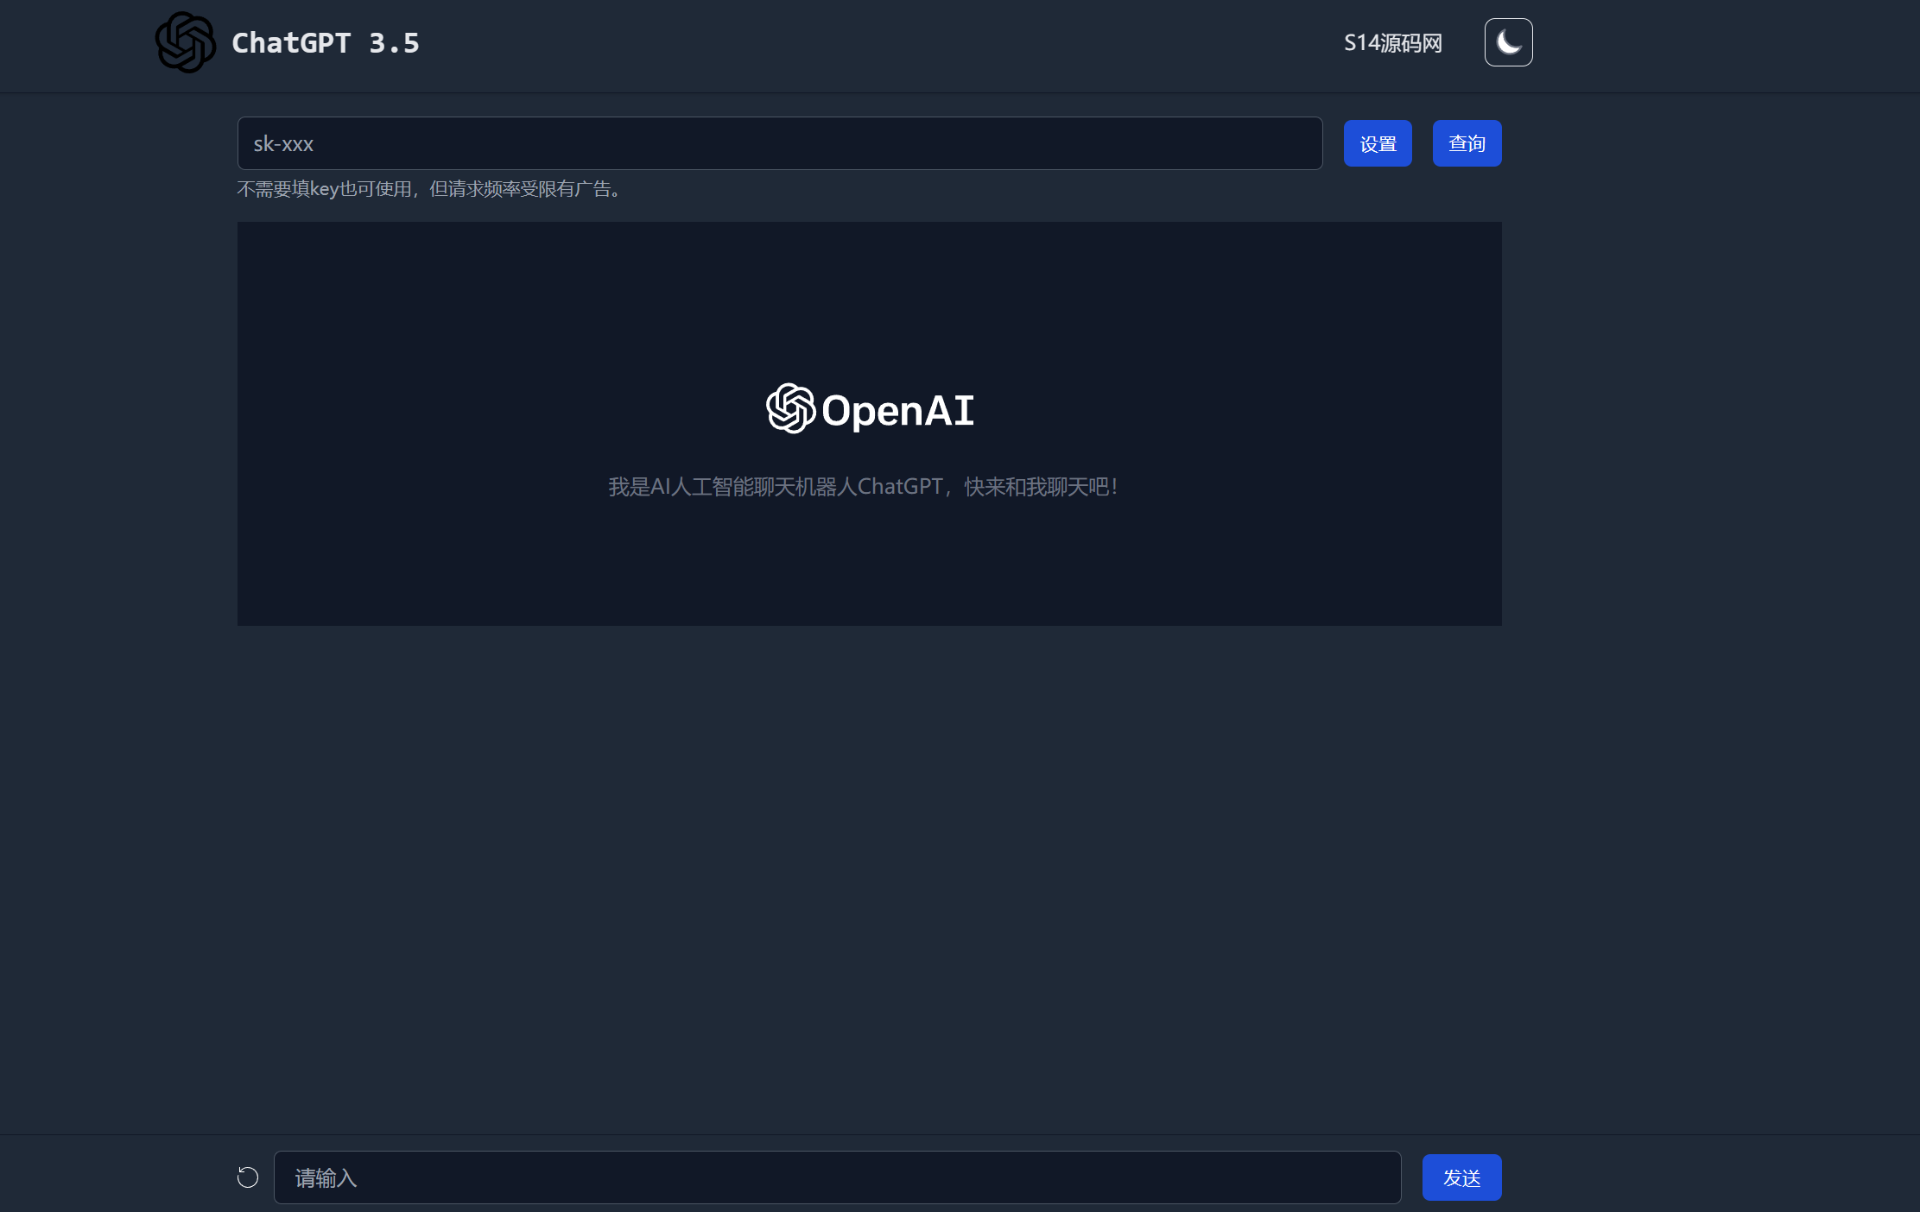1920x1212 pixels.
Task: Click the ChatGPT logo icon in header
Action: [x=185, y=42]
